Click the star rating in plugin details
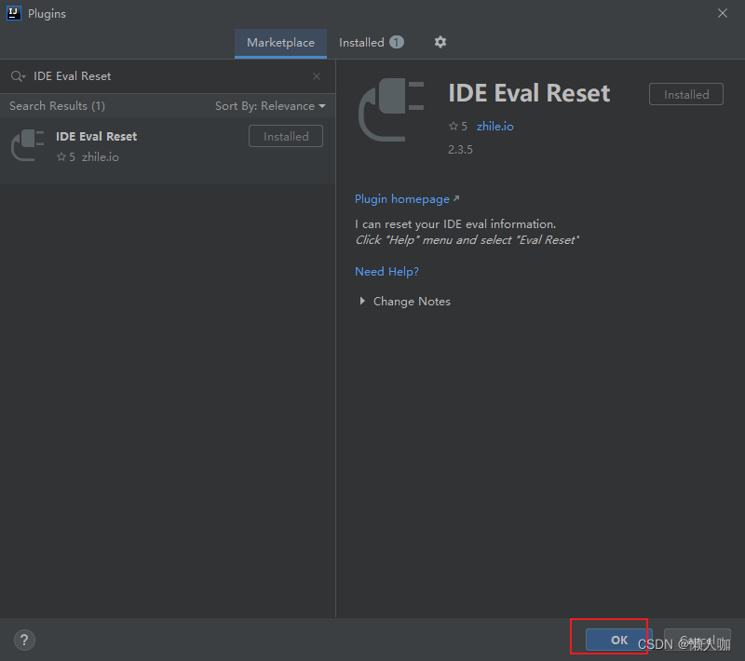The width and height of the screenshot is (745, 661). pos(458,127)
